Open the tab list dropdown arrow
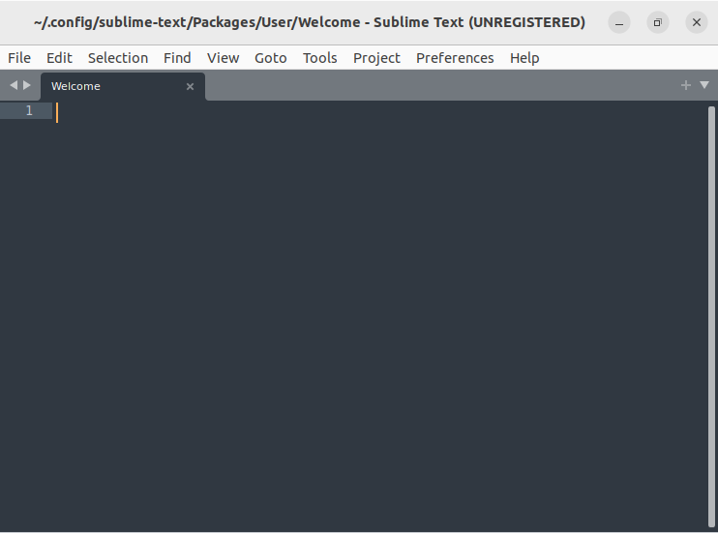718x533 pixels. 704,85
